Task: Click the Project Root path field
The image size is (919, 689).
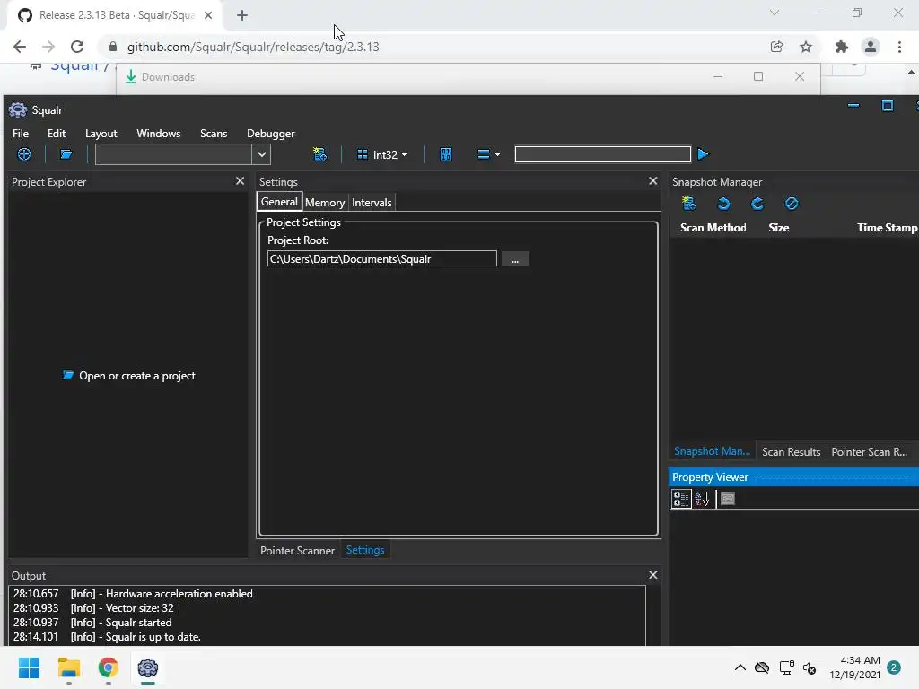Action: pyautogui.click(x=382, y=259)
